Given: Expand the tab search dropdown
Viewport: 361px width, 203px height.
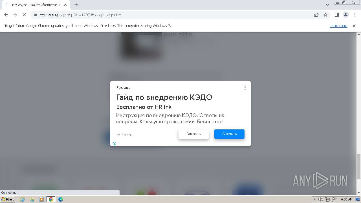Looking at the screenshot, I should pos(327,5).
